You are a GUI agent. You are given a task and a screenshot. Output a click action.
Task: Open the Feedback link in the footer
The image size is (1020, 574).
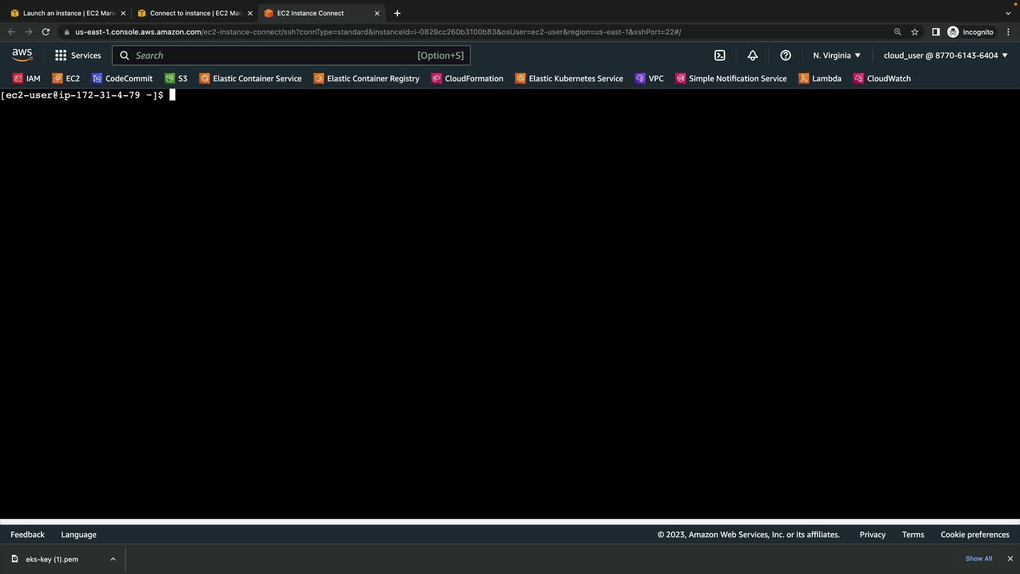click(x=28, y=535)
